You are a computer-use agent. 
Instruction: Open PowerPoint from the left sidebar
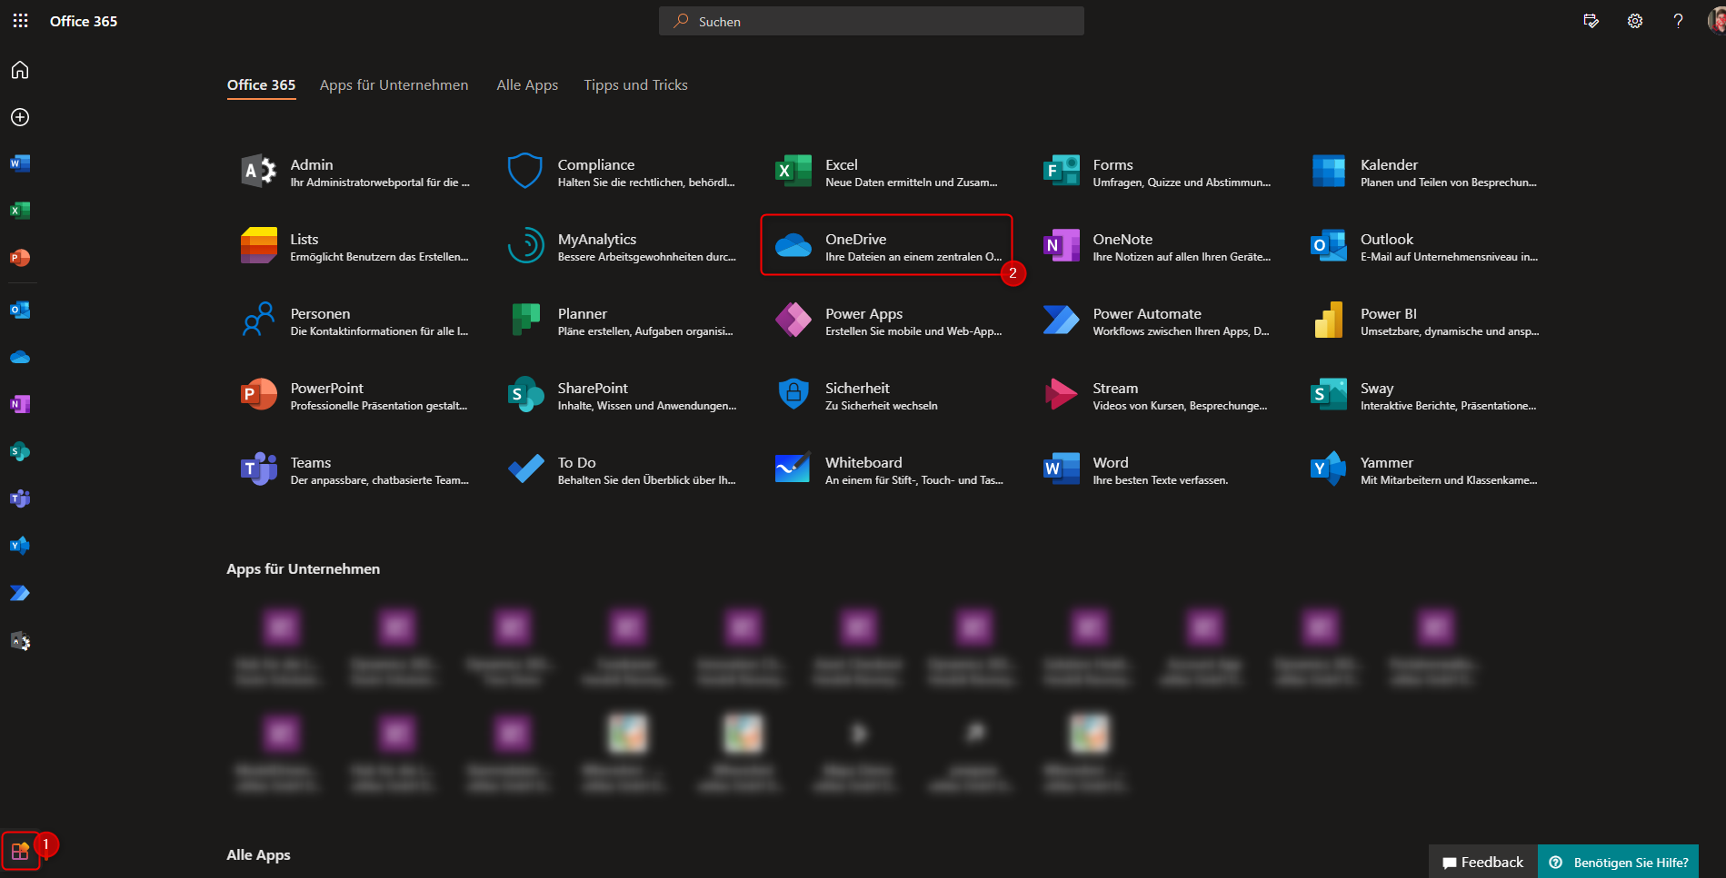(x=20, y=258)
